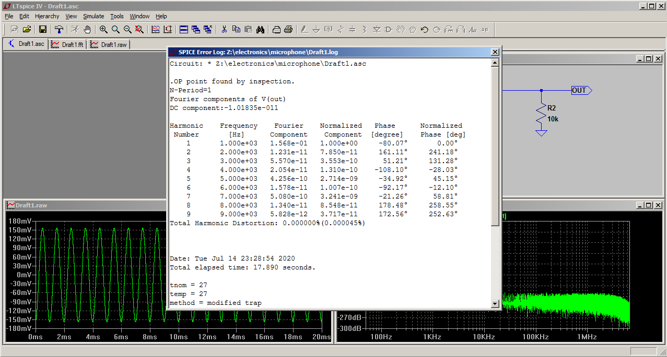Click the 'N-Period=1' line in log
667x357 pixels.
191,90
